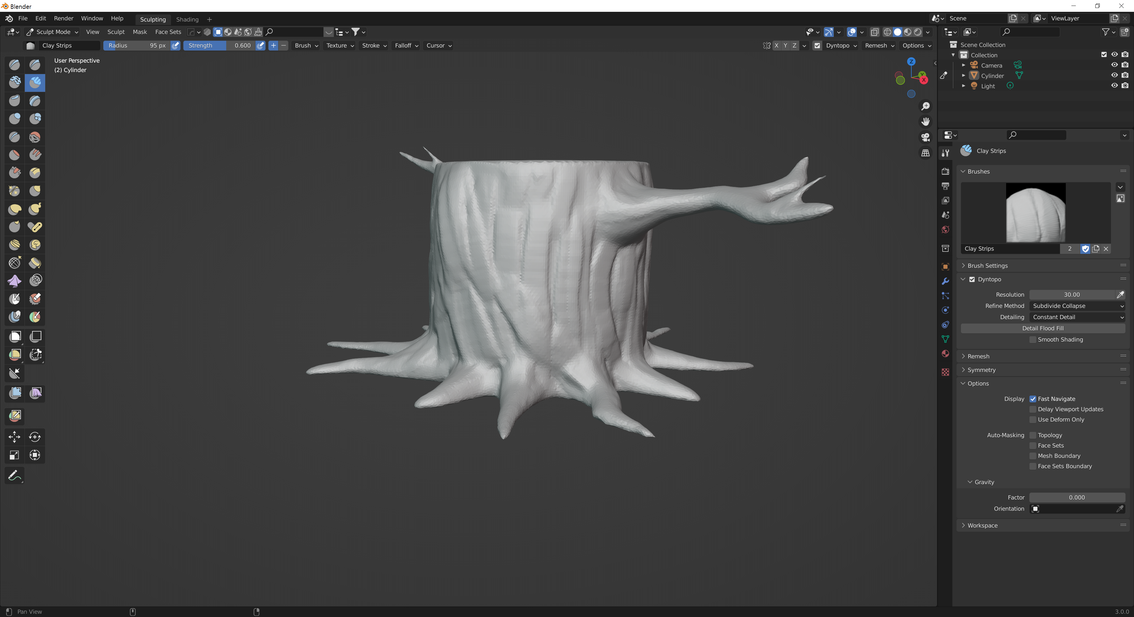This screenshot has height=617, width=1134.
Task: Click the Detail Flood Fill button
Action: click(x=1042, y=328)
